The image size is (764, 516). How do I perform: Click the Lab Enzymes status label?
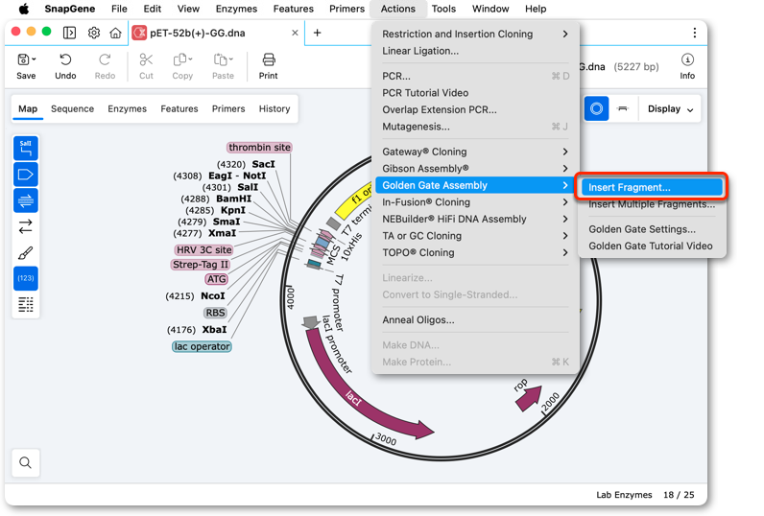624,495
